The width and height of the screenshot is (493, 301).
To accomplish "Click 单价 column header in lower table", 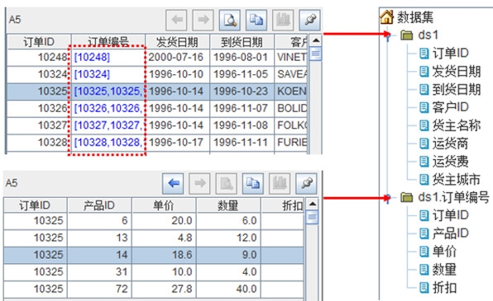I will [164, 205].
